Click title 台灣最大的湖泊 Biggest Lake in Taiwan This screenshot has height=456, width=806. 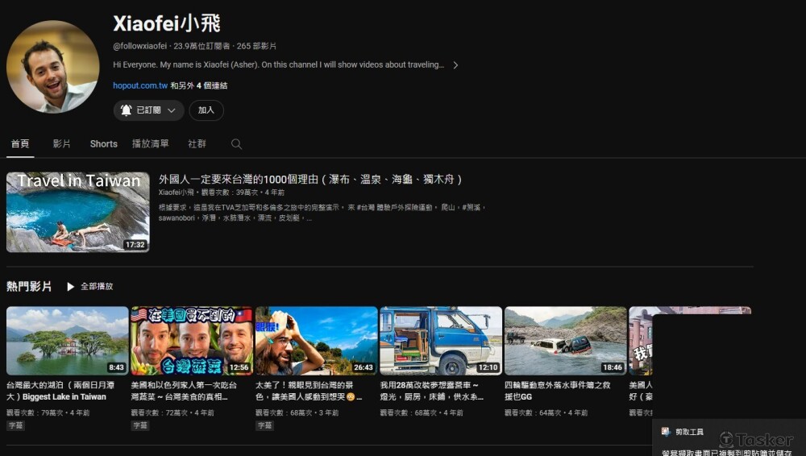click(x=60, y=391)
